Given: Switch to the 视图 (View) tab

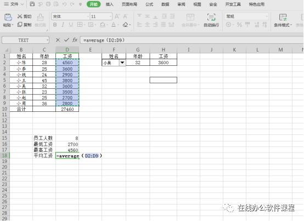Looking at the screenshot, I should click(197, 4).
